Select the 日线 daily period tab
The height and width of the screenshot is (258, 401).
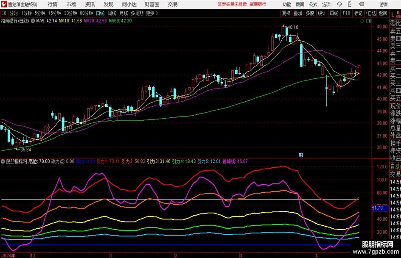click(x=100, y=13)
